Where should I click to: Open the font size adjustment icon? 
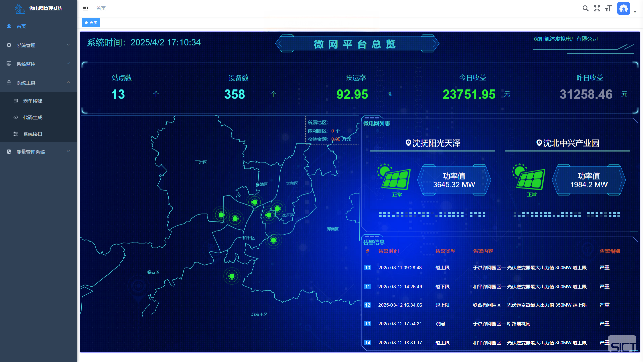tap(609, 8)
